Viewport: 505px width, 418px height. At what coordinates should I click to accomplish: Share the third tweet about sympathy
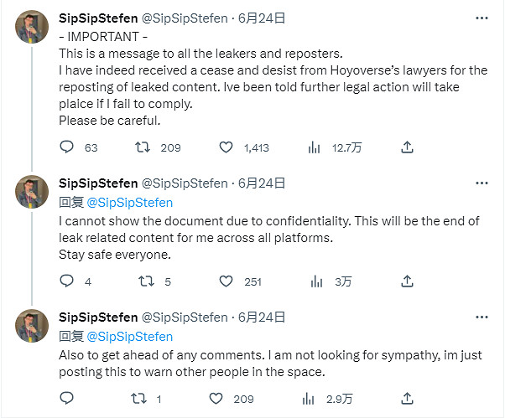tap(407, 399)
